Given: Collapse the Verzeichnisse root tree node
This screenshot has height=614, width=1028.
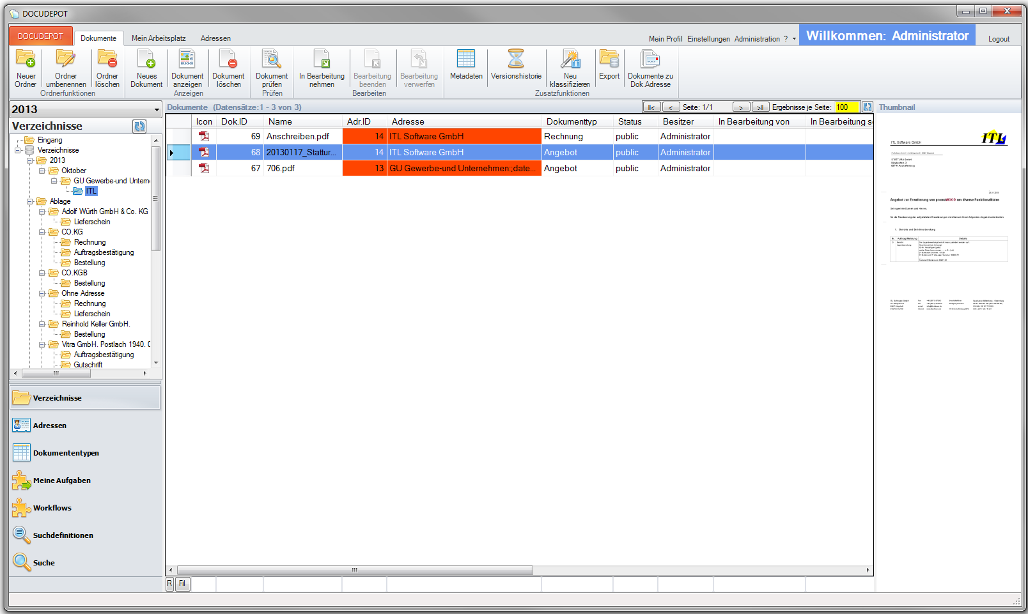Looking at the screenshot, I should pyautogui.click(x=18, y=150).
